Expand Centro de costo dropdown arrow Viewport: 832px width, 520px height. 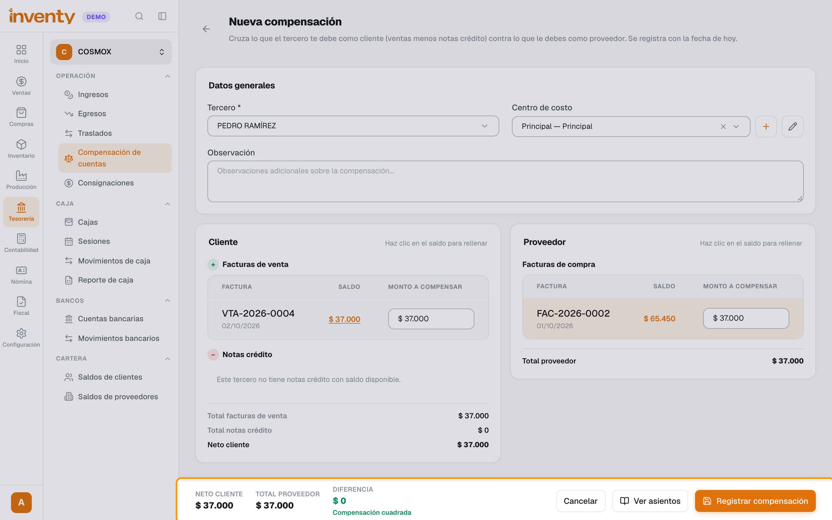pos(736,127)
